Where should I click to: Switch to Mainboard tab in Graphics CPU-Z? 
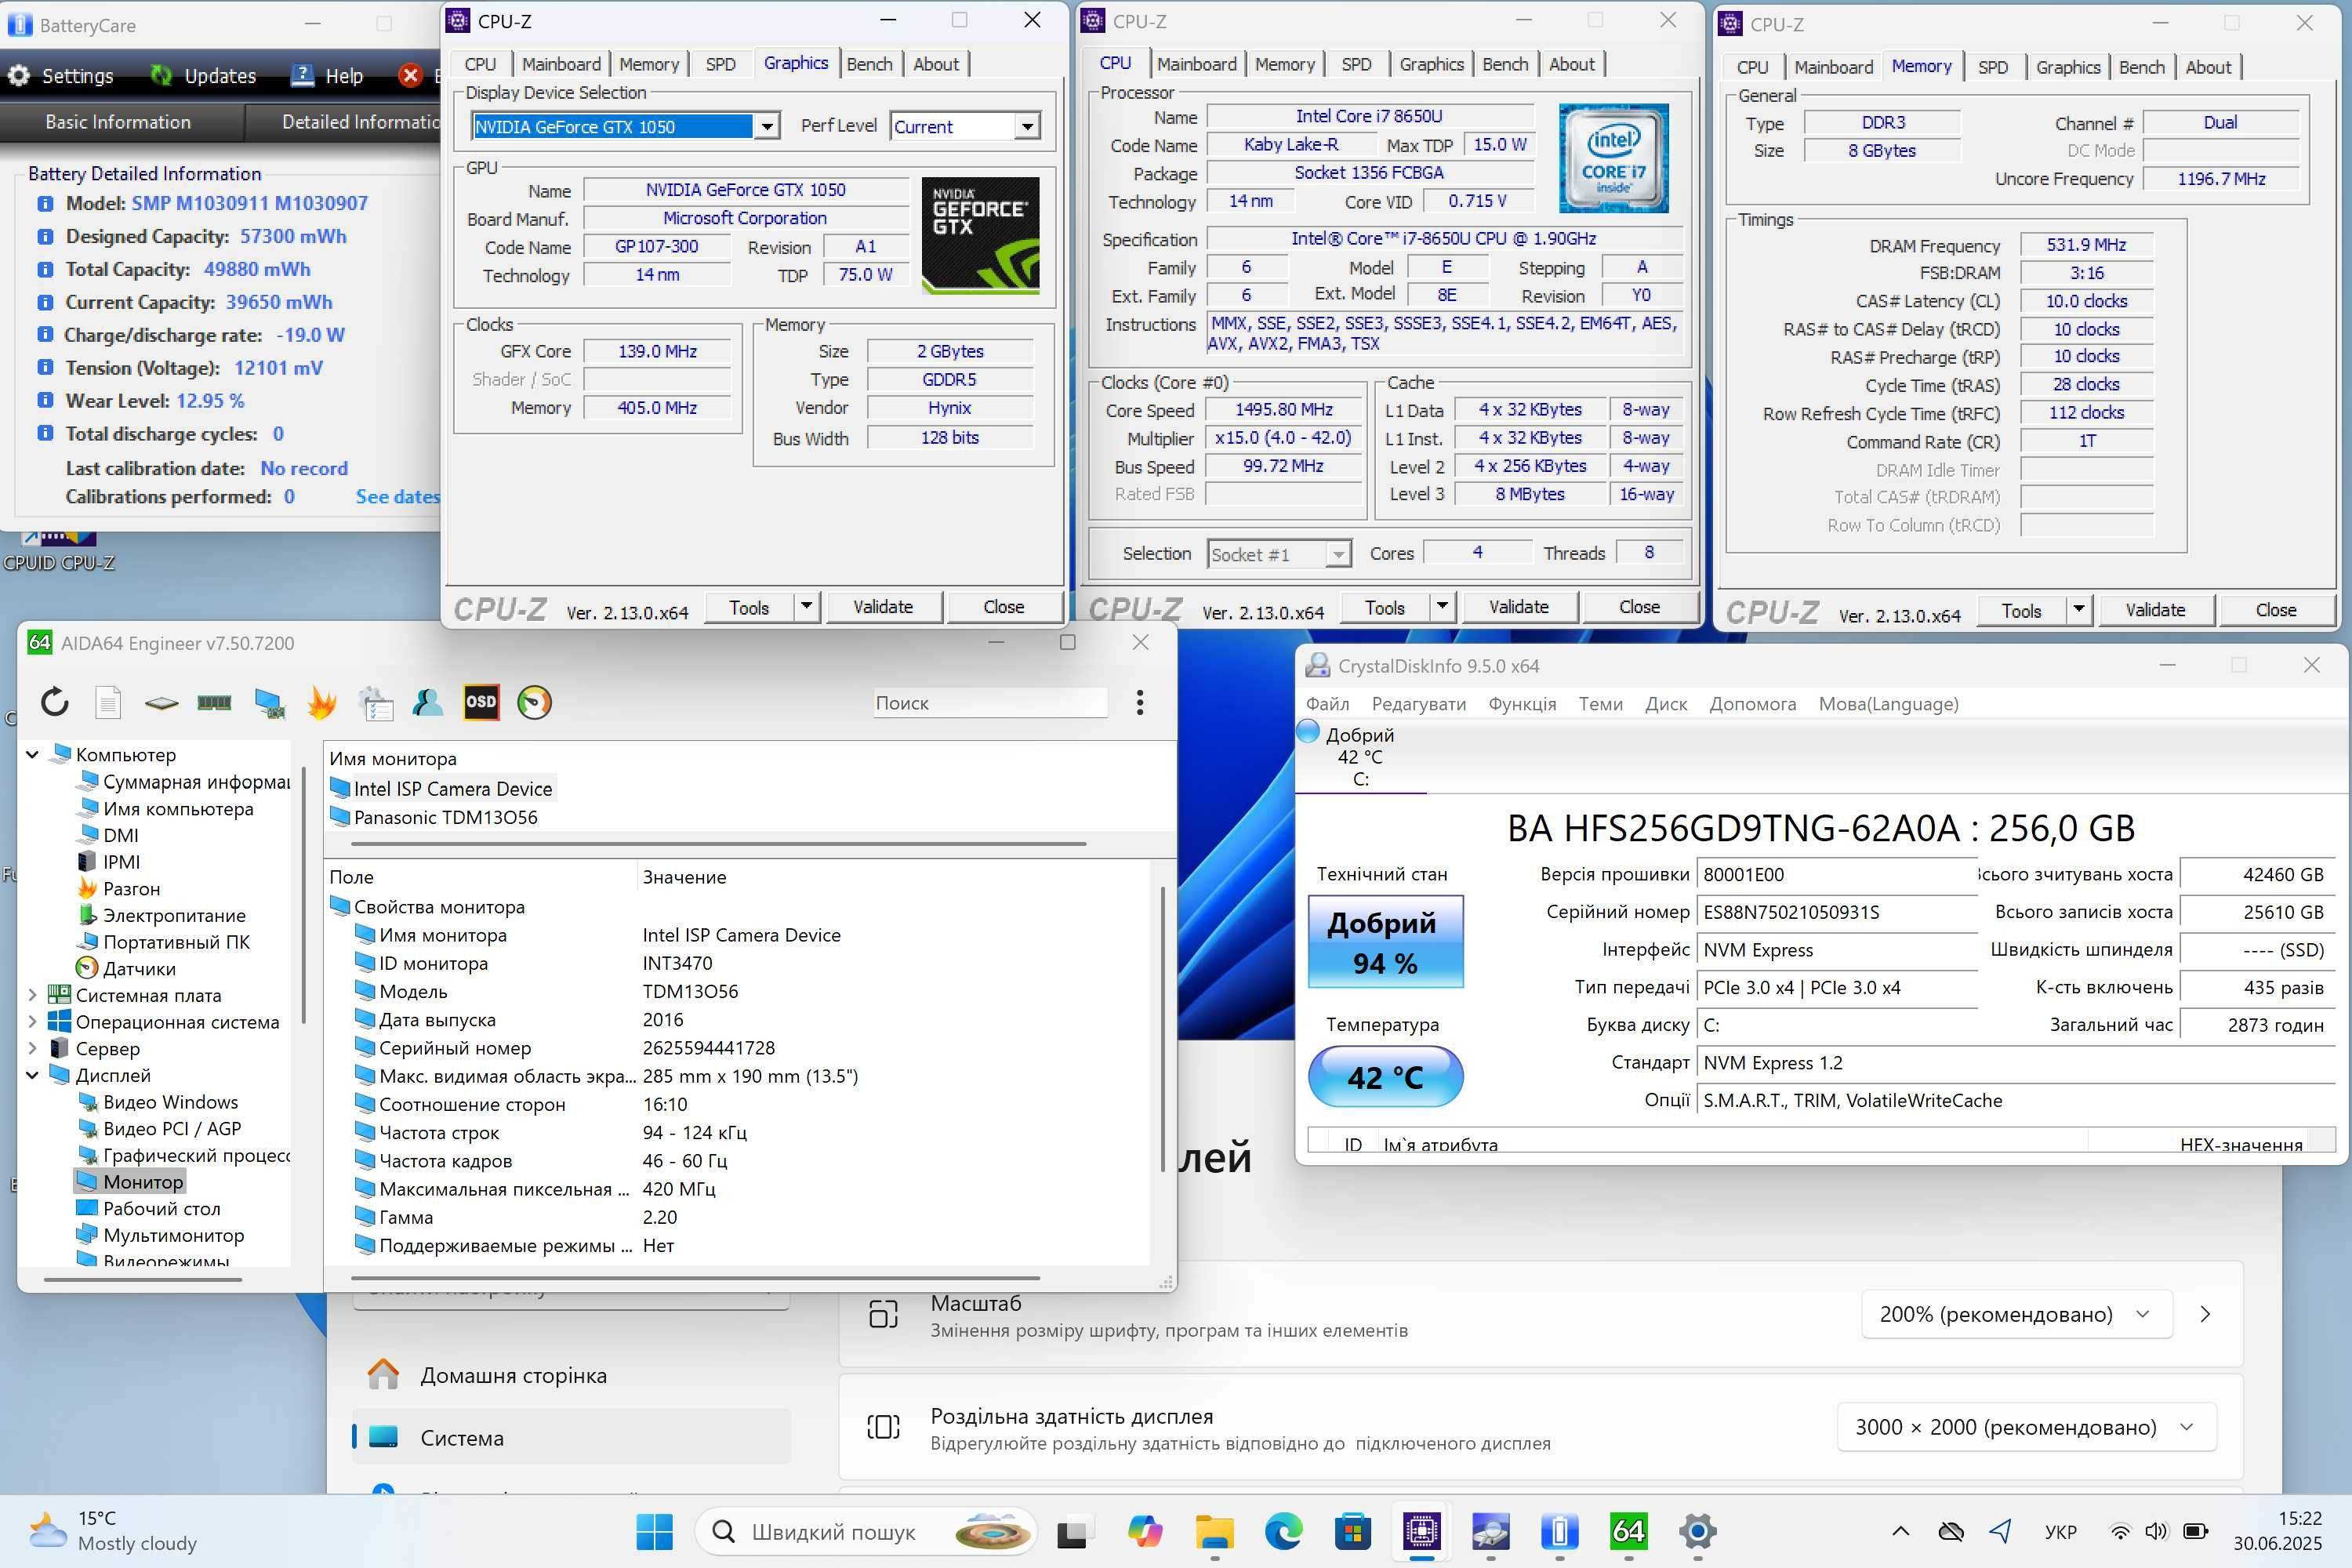click(561, 64)
